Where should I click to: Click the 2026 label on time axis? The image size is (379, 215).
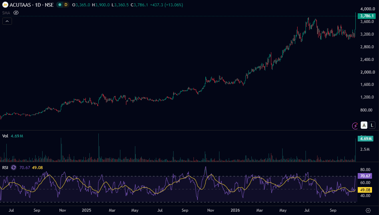(235, 210)
